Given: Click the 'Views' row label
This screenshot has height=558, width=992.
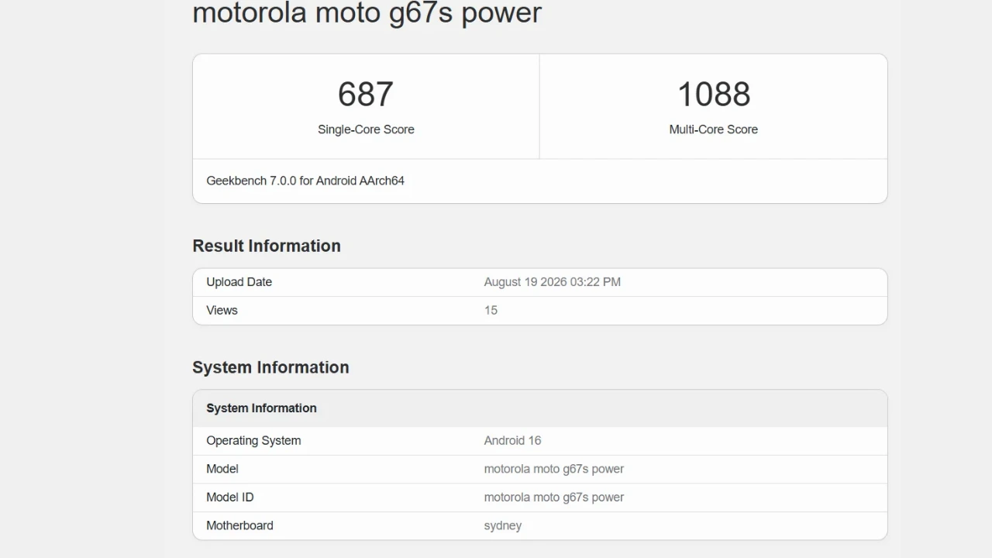Looking at the screenshot, I should [222, 310].
